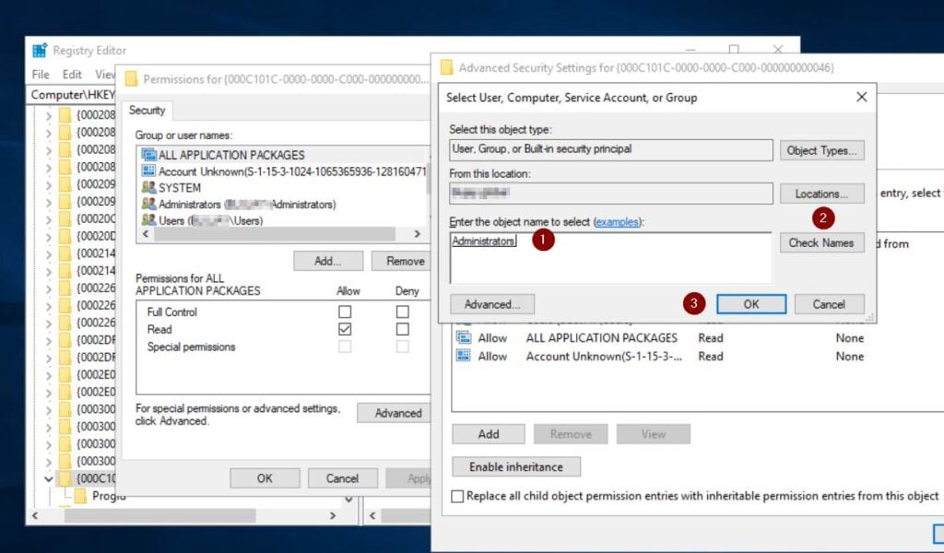Select the SYSTEM user icon in group list
This screenshot has width=944, height=553.
pyautogui.click(x=148, y=187)
